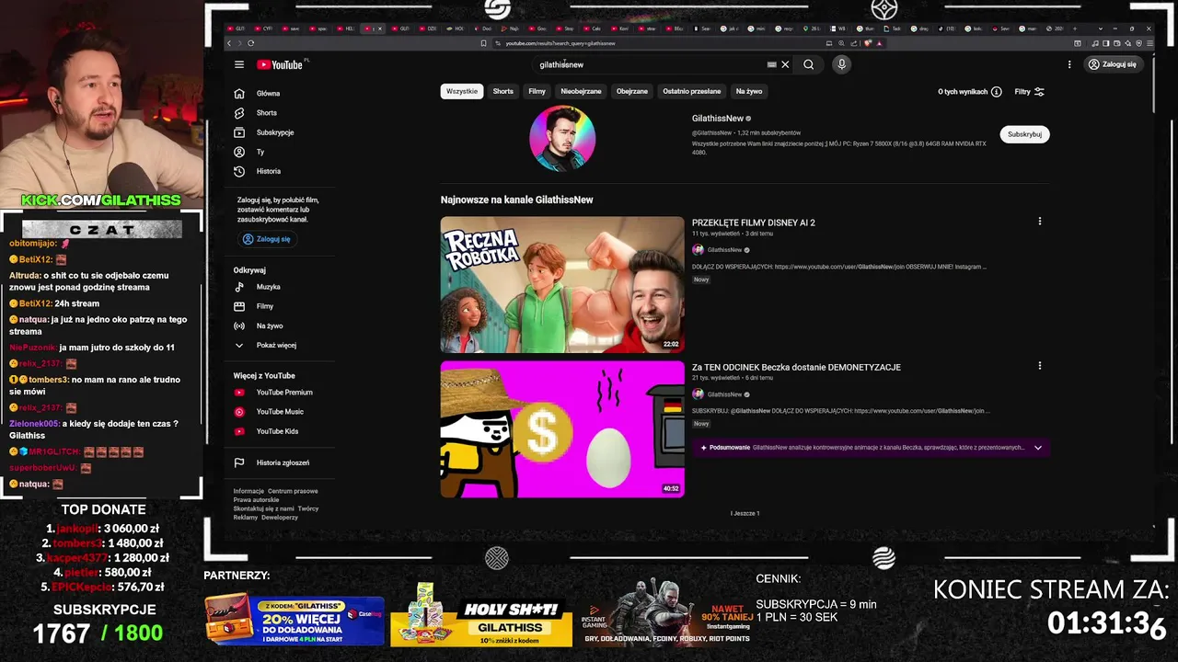The height and width of the screenshot is (662, 1178).
Task: Open the HOLY SH*T GILATHISS partner banner
Action: [481, 616]
